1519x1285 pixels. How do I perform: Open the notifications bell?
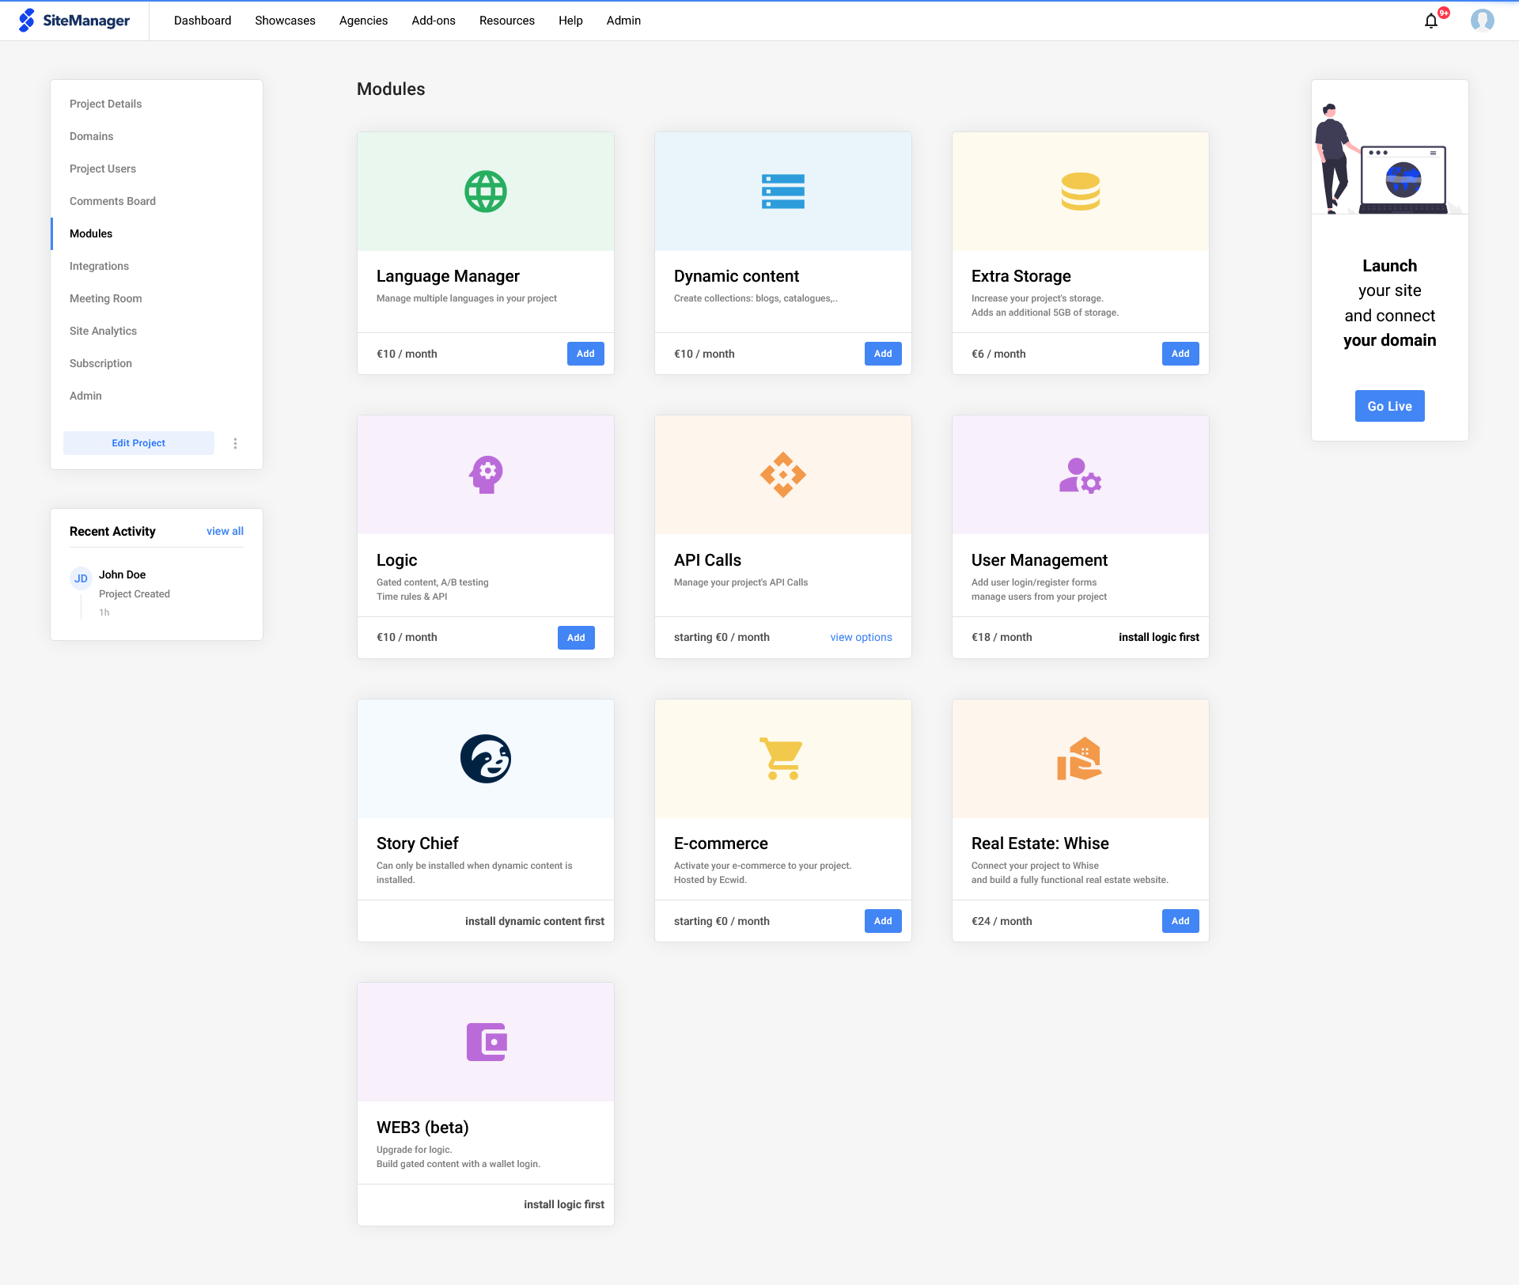pos(1431,21)
